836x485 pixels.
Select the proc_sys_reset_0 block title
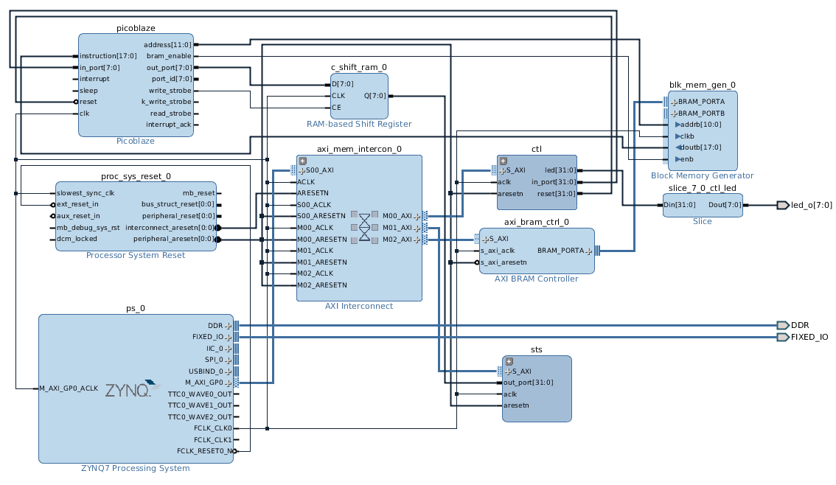coord(136,176)
